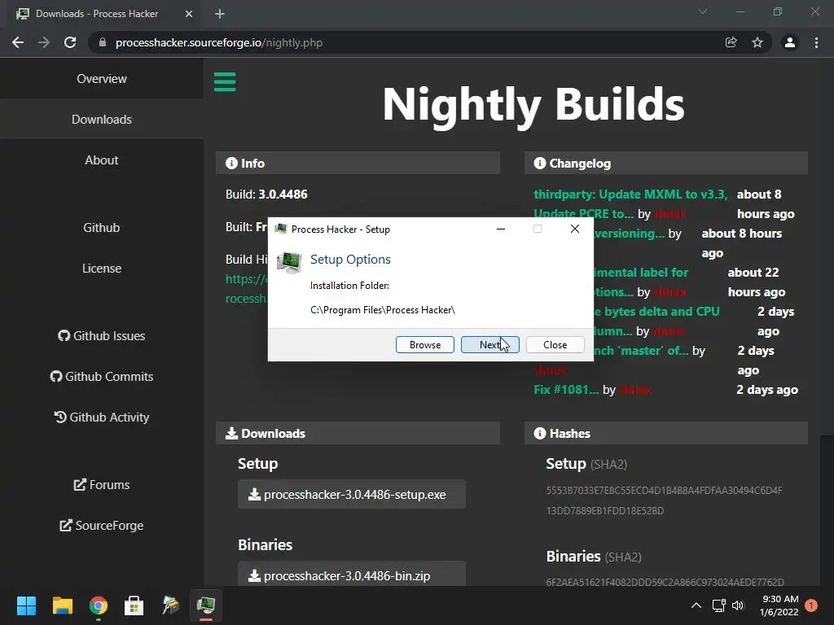Open Github Issues link
This screenshot has height=625, width=834.
point(102,336)
